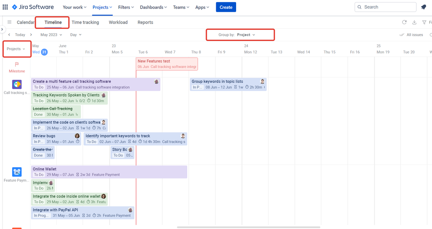Open the Filters dropdown
432x229 pixels.
126,7
